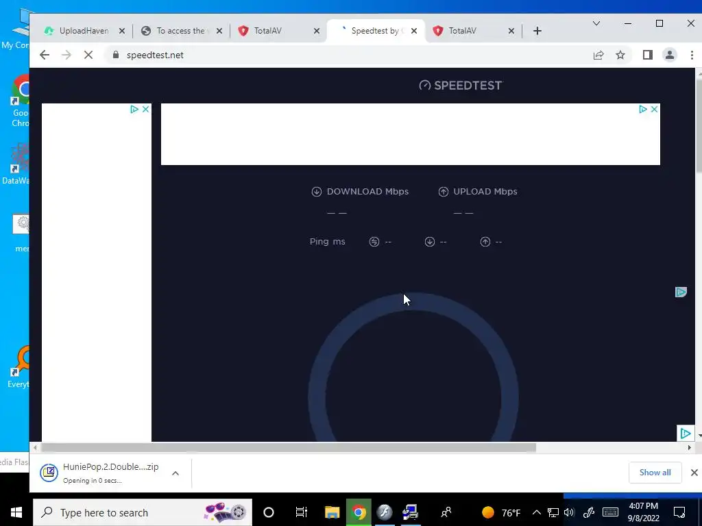Close the downloads bar
702x526 pixels.
point(694,473)
